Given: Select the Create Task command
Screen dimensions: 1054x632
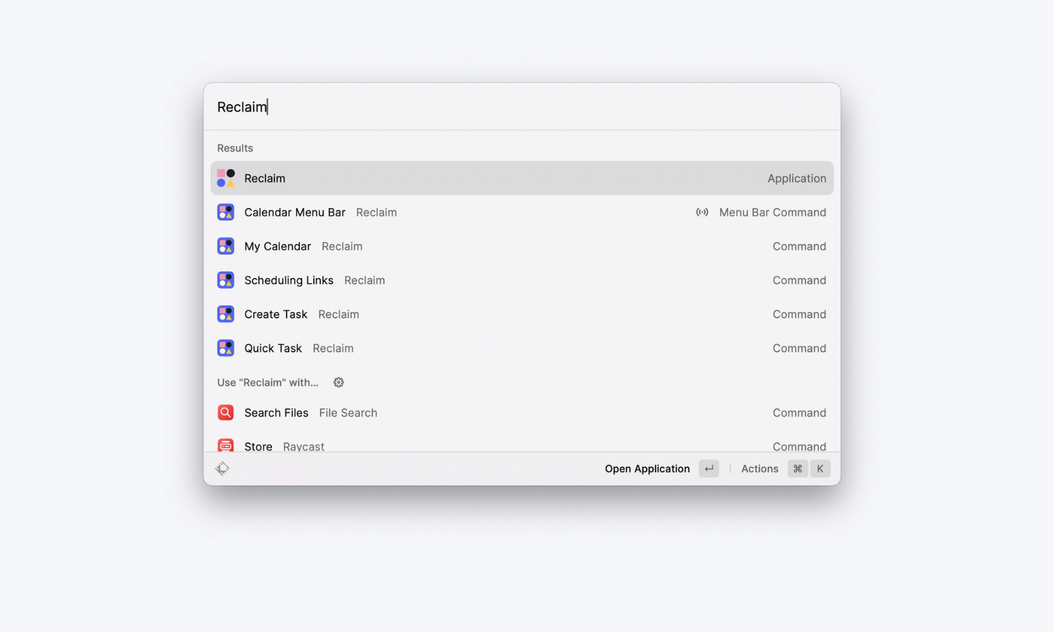Looking at the screenshot, I should (x=522, y=314).
